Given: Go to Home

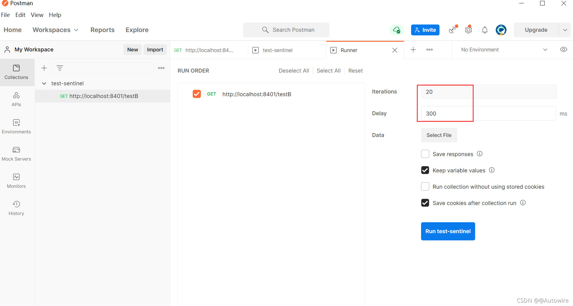Looking at the screenshot, I should [x=13, y=30].
